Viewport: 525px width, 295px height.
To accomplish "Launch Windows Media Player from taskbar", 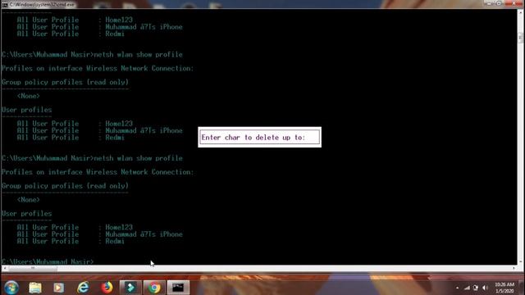I will [59, 288].
